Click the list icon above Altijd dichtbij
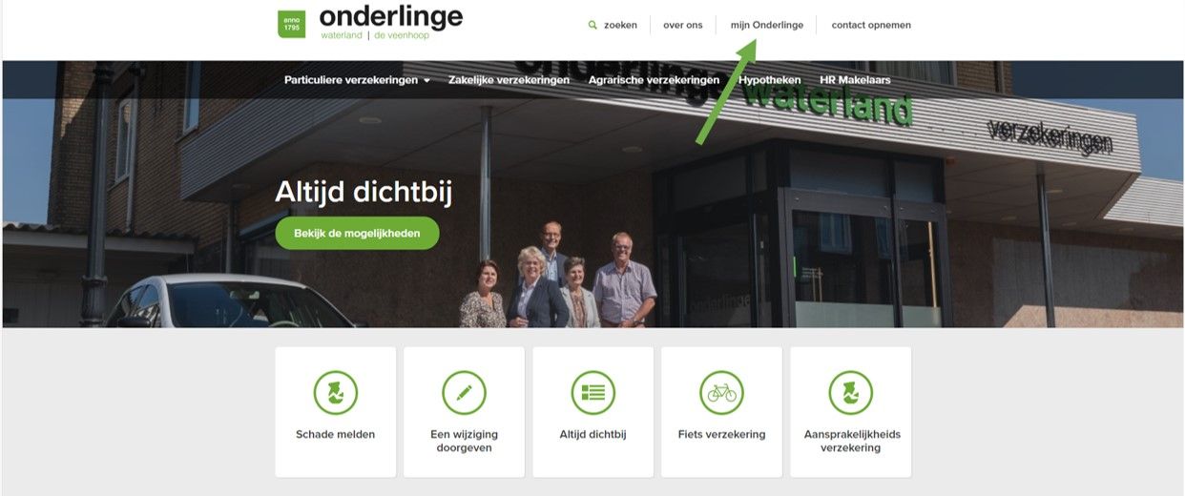 point(592,392)
